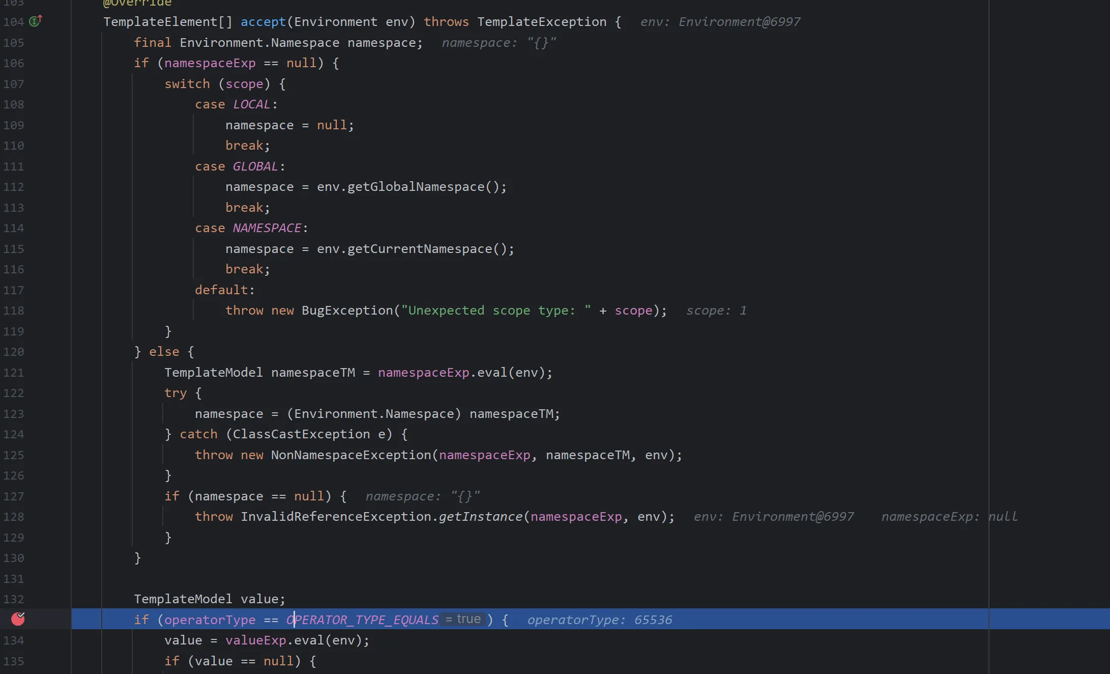Click the NAMESPACE case label on line 114
Image resolution: width=1110 pixels, height=674 pixels.
(x=267, y=228)
